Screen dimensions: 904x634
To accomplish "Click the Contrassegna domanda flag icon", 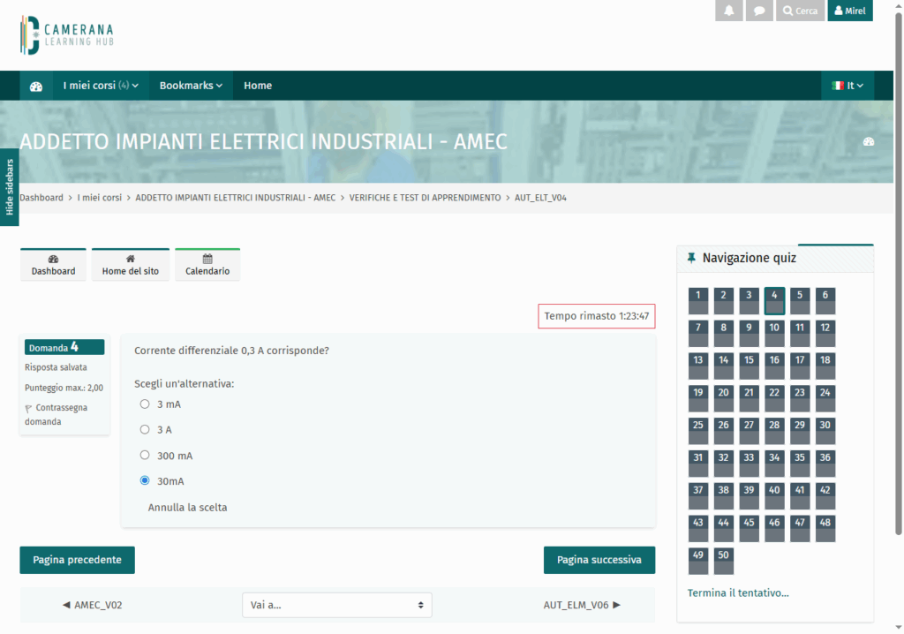I will (29, 409).
